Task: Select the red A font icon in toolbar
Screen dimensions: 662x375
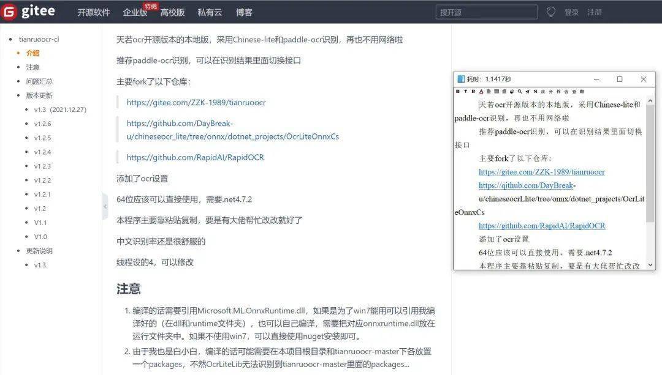Action: point(481,91)
